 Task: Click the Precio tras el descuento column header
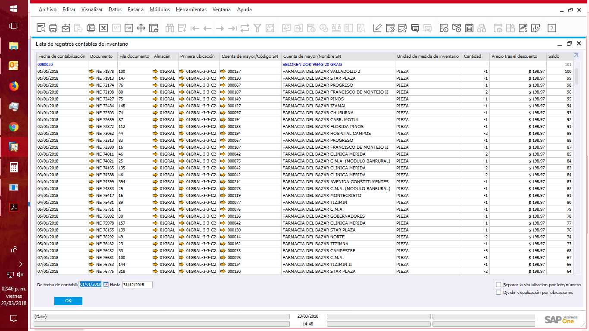pyautogui.click(x=518, y=56)
